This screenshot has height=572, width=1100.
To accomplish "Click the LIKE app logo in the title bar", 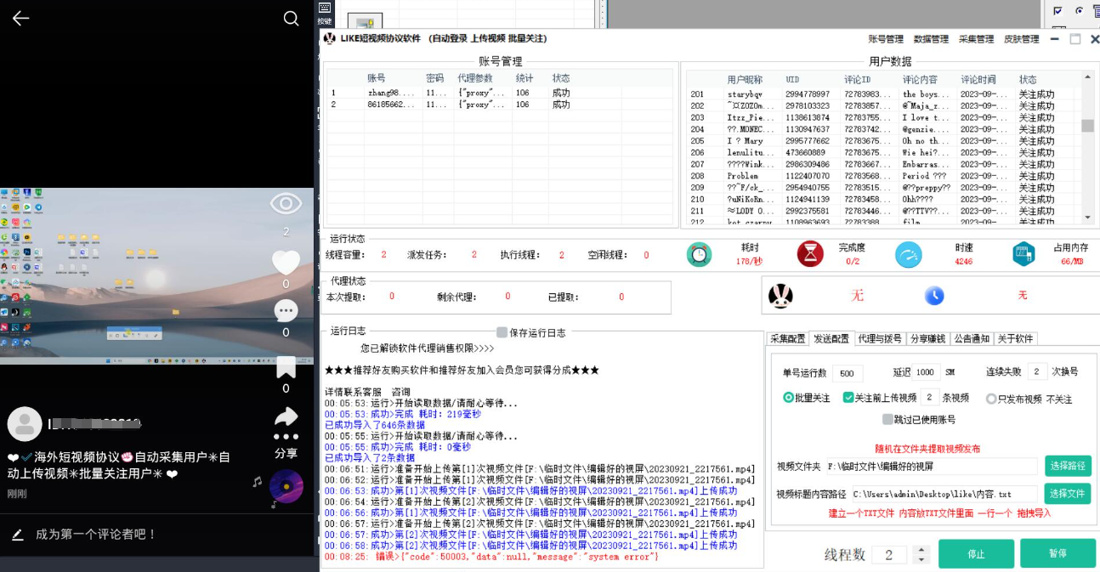I will click(x=330, y=38).
